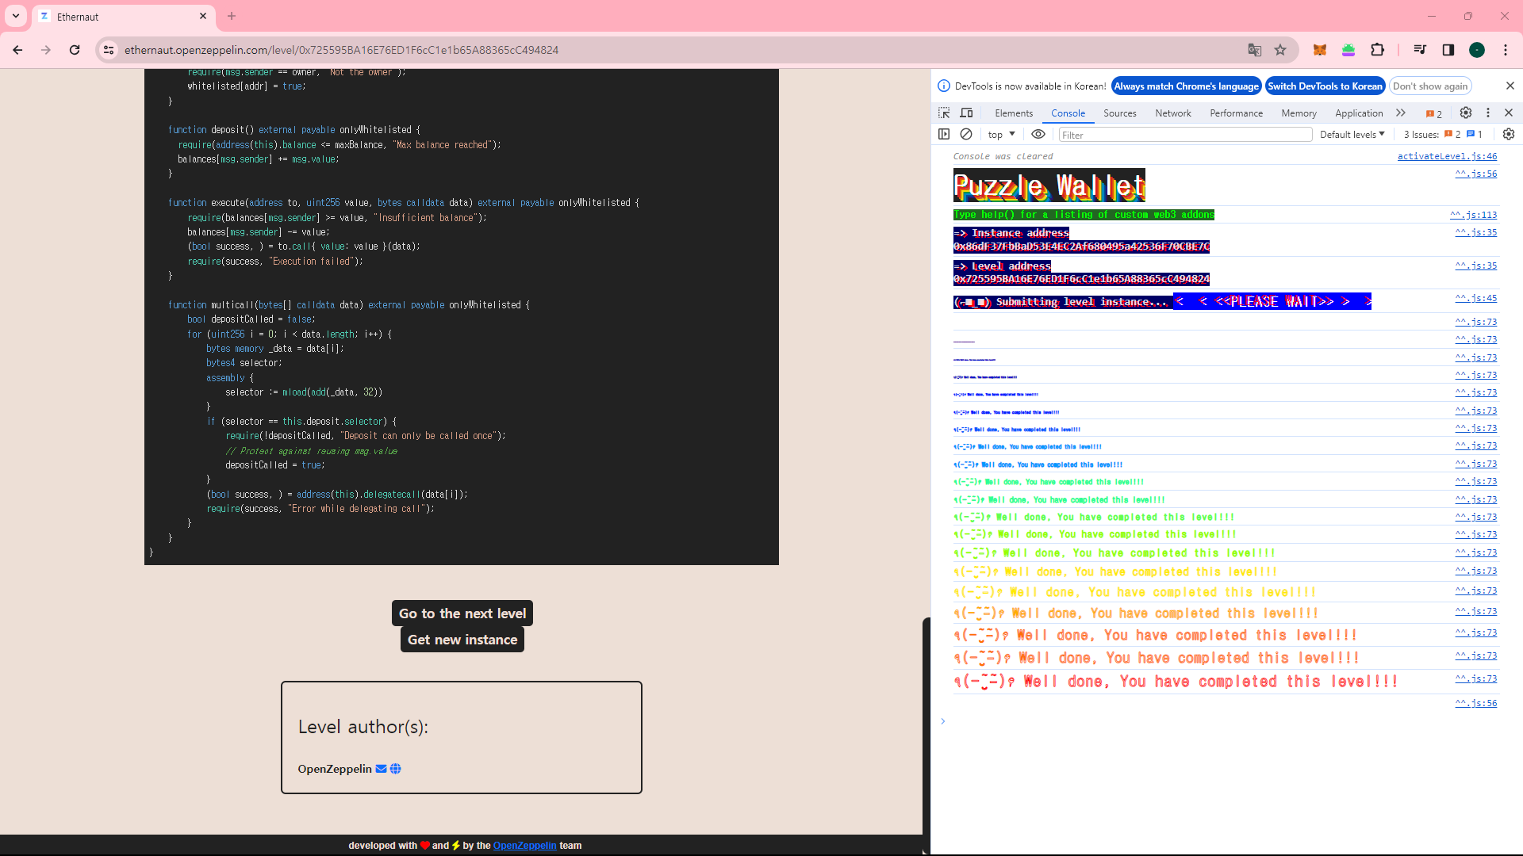Viewport: 1523px width, 856px height.
Task: Dismiss the DevTools language infobar
Action: point(1510,86)
